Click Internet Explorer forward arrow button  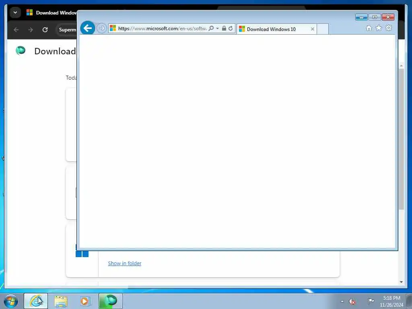[101, 28]
